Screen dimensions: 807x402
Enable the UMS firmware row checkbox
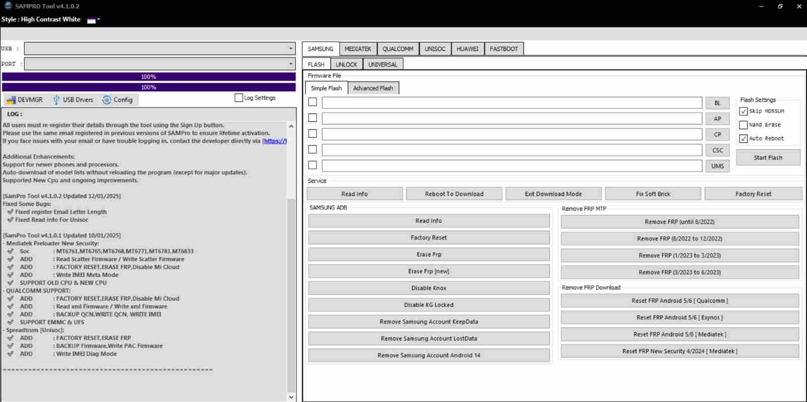(x=313, y=165)
